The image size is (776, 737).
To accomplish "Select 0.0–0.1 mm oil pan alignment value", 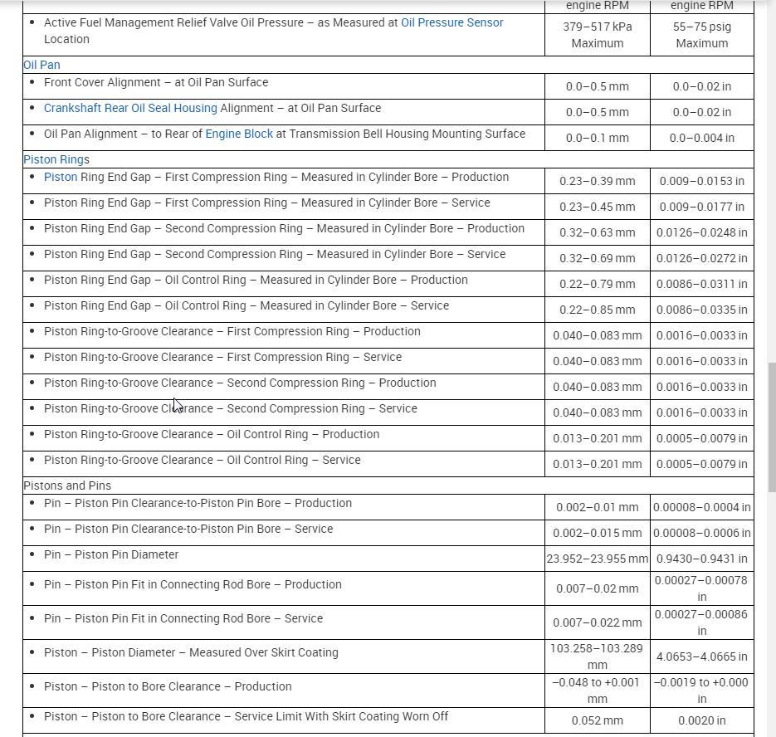I will click(x=598, y=138).
